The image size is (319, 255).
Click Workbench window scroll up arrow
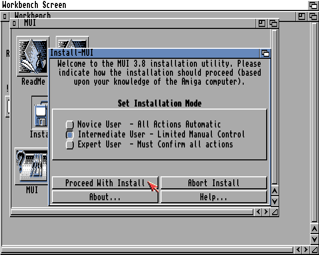pyautogui.click(x=315, y=229)
